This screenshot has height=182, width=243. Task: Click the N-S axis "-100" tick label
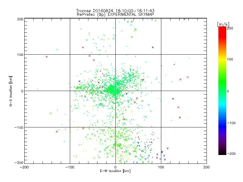click(x=19, y=127)
